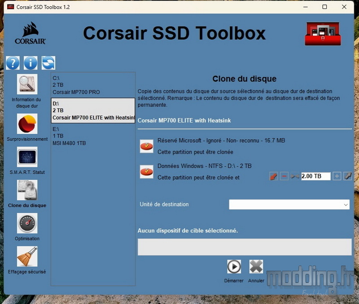Click the 'Unité de destination' label

click(164, 204)
